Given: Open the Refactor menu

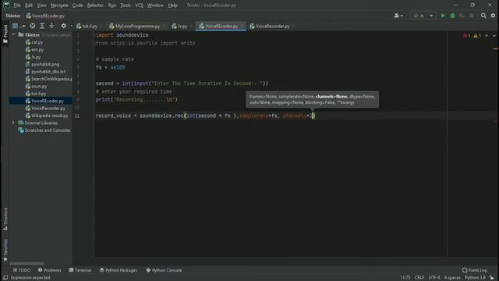Looking at the screenshot, I should 95,5.
